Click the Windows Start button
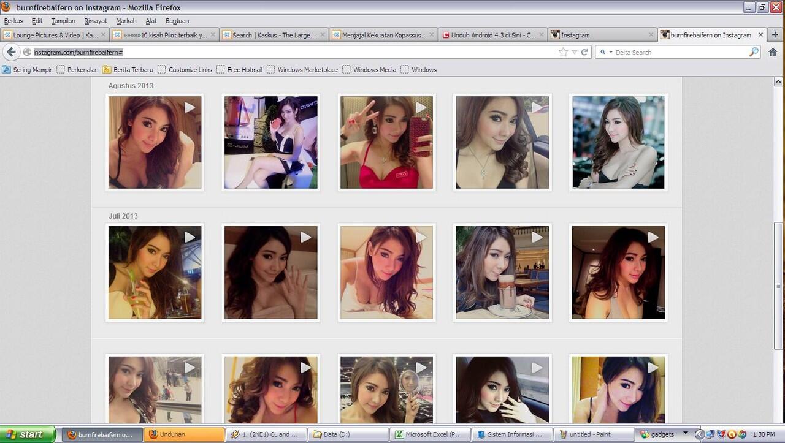The height and width of the screenshot is (443, 785). tap(25, 434)
